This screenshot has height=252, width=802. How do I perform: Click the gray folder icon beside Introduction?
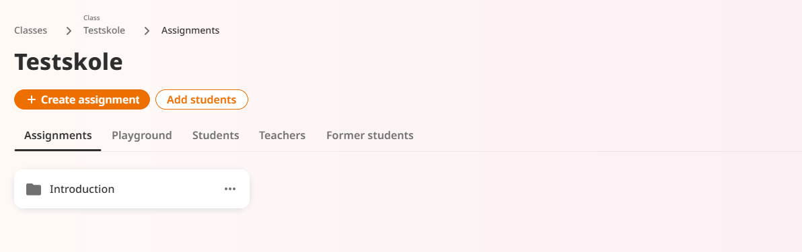tap(34, 189)
